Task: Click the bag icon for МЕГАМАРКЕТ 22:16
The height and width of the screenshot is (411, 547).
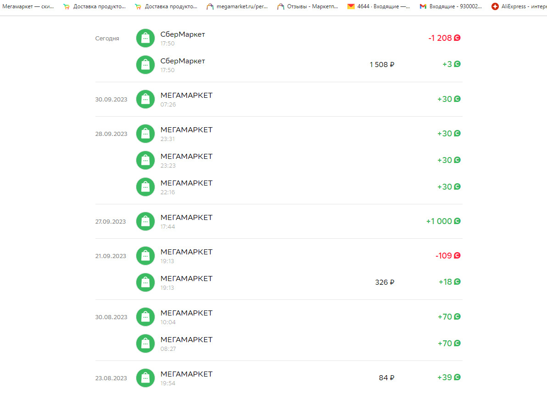Action: point(145,187)
